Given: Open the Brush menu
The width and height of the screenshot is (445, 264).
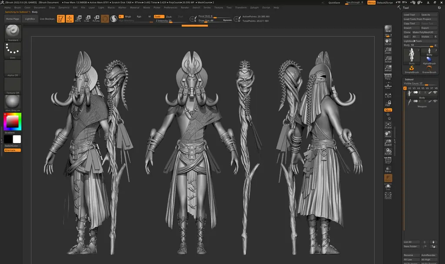Looking at the screenshot, I should point(17,8).
